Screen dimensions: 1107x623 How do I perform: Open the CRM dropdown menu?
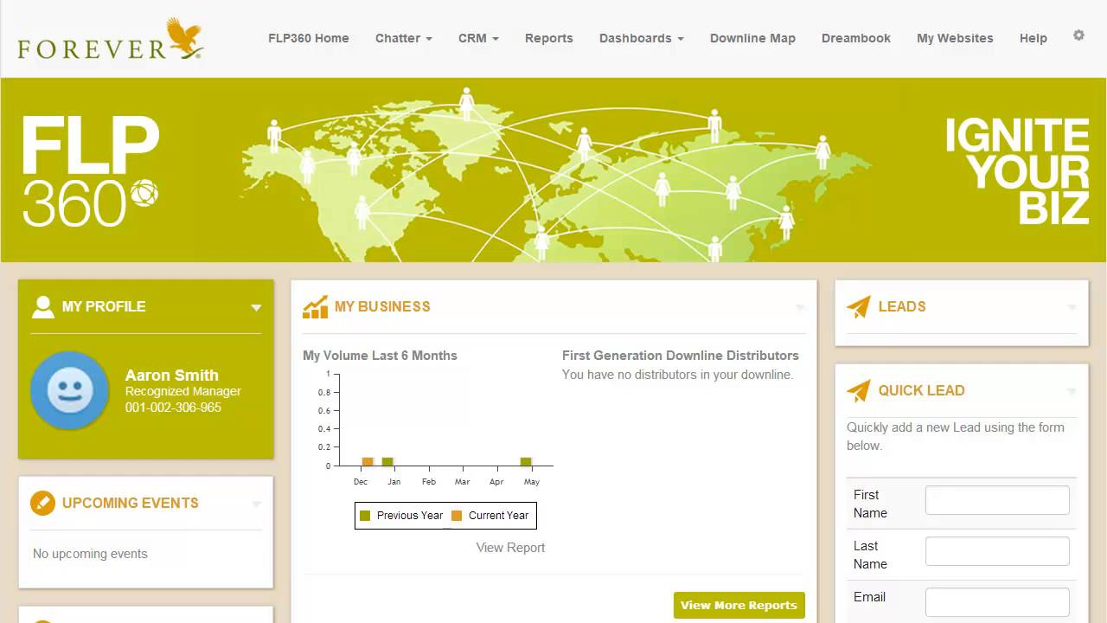[x=478, y=38]
